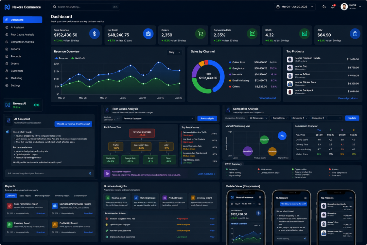Click the ROAS chart icon
The width and height of the screenshot is (367, 245).
tap(305, 34)
